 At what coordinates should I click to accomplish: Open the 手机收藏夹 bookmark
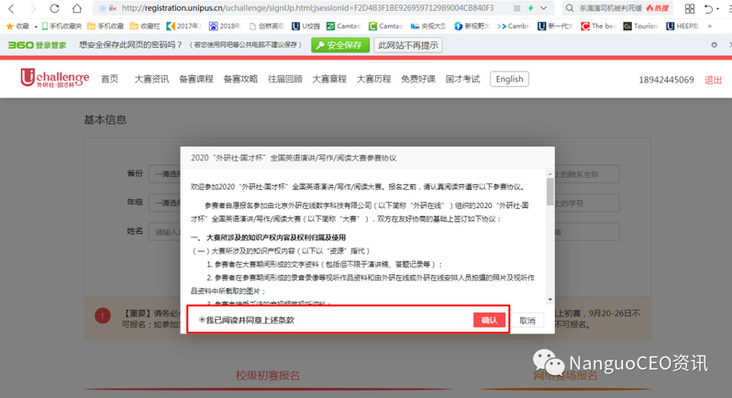(61, 26)
